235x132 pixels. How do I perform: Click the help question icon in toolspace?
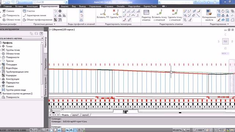tap(41, 33)
